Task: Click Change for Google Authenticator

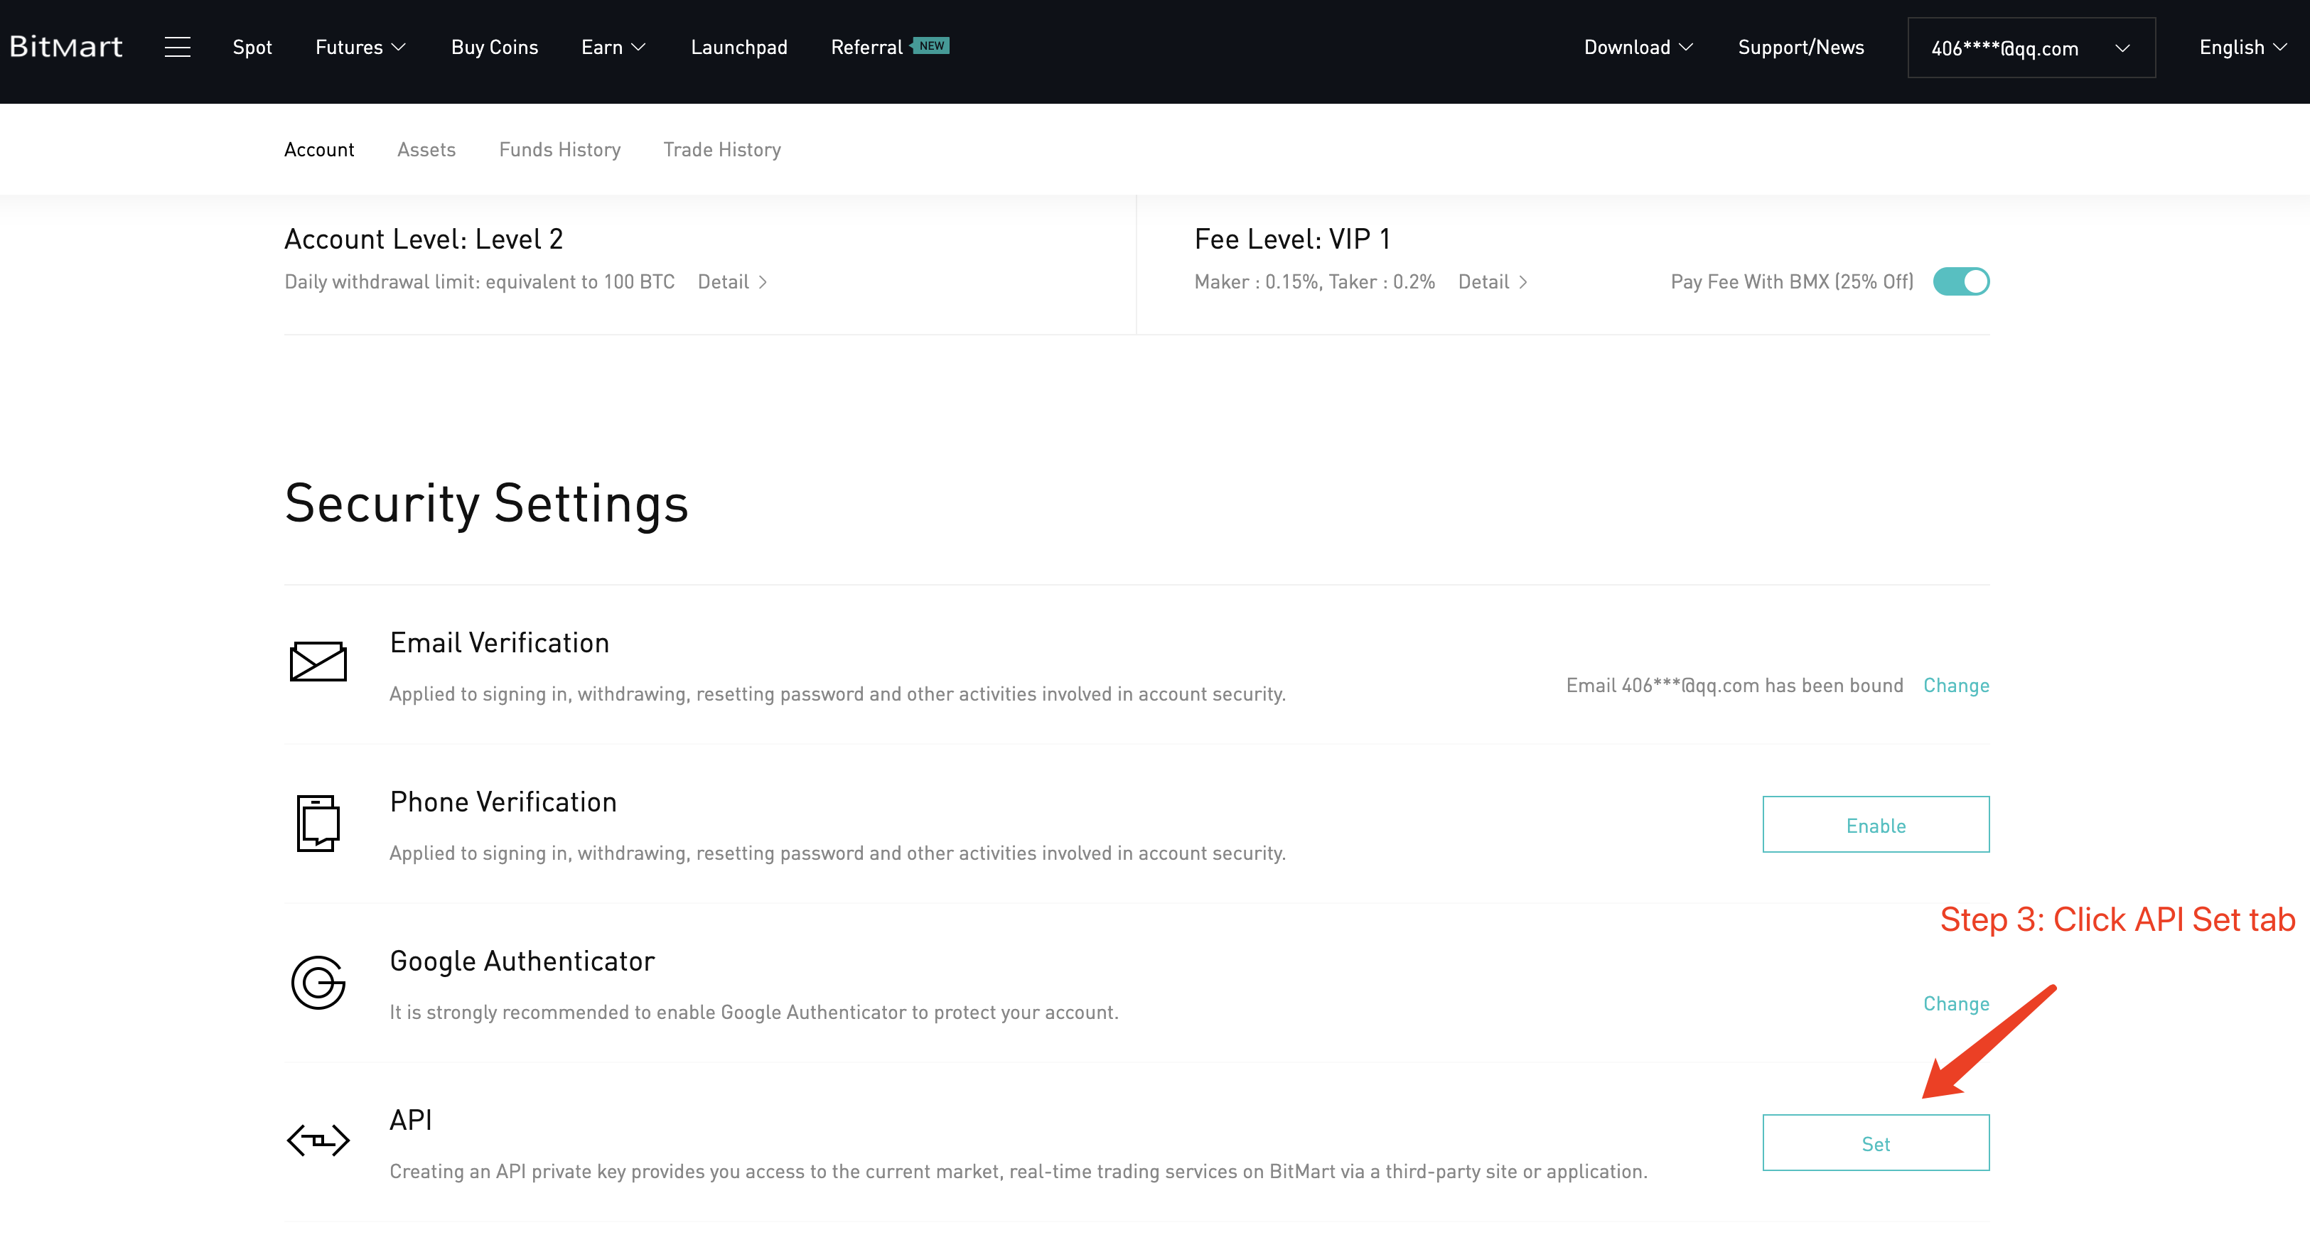Action: [x=1956, y=1003]
